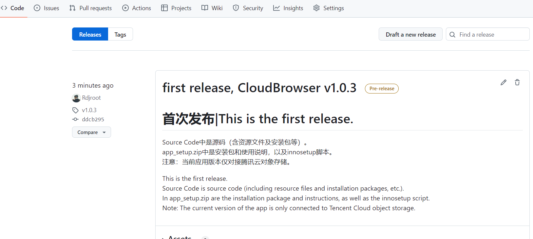The width and height of the screenshot is (533, 239).
Task: Open release title CloudBrowser v1.0.3
Action: (x=259, y=88)
